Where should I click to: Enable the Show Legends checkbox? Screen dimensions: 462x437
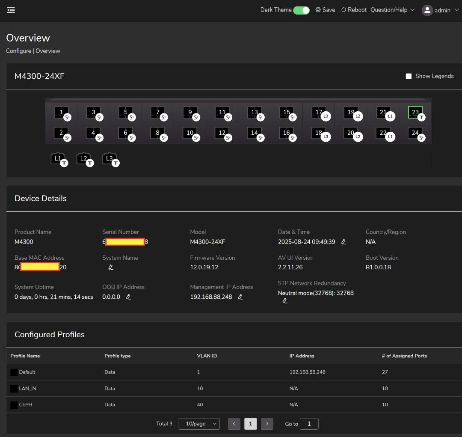point(409,76)
